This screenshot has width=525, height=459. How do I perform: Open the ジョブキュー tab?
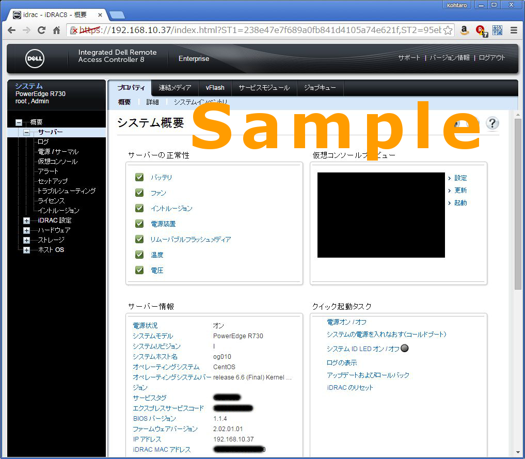pyautogui.click(x=320, y=88)
